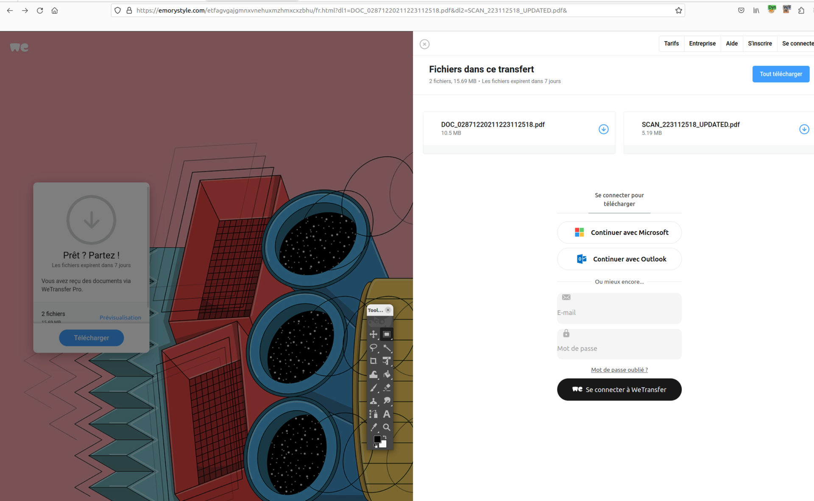
Task: Open the Tarifs menu item
Action: (671, 44)
